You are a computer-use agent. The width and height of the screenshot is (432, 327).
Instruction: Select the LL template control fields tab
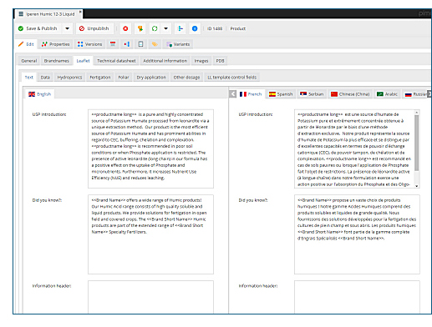pyautogui.click(x=231, y=78)
